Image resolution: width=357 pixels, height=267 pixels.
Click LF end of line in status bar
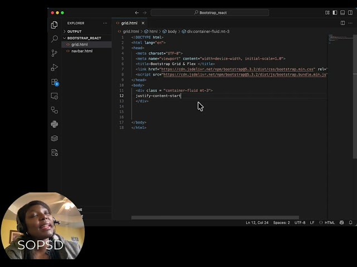click(312, 222)
